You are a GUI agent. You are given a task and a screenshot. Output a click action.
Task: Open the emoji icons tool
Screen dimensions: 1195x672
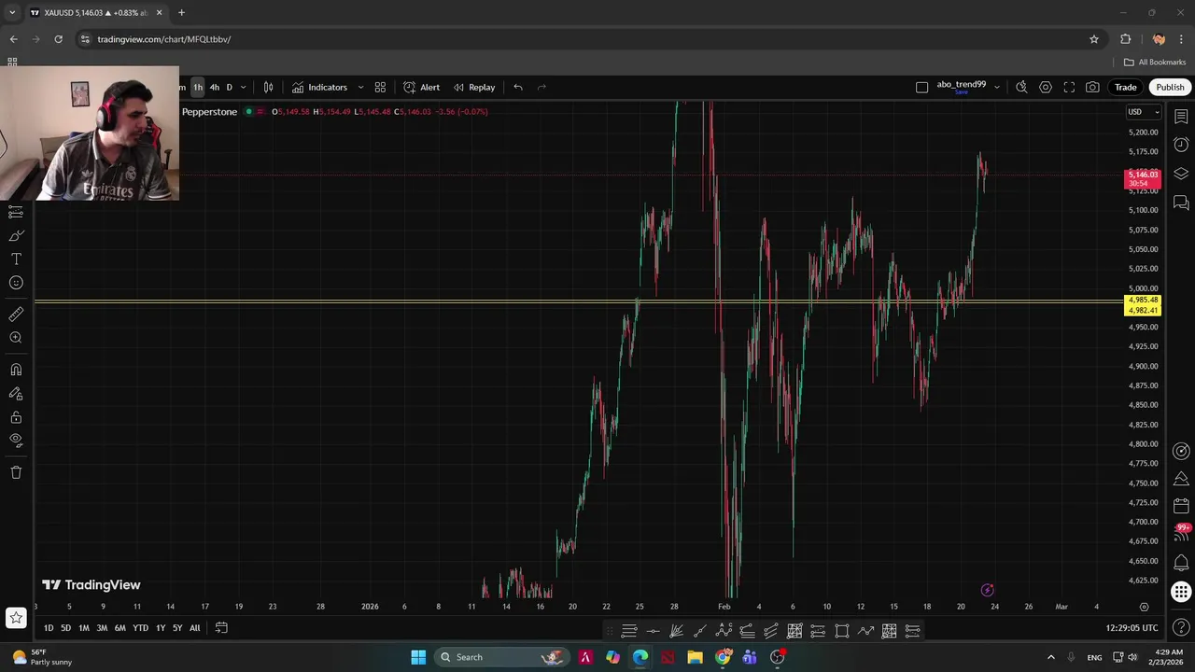(x=16, y=283)
